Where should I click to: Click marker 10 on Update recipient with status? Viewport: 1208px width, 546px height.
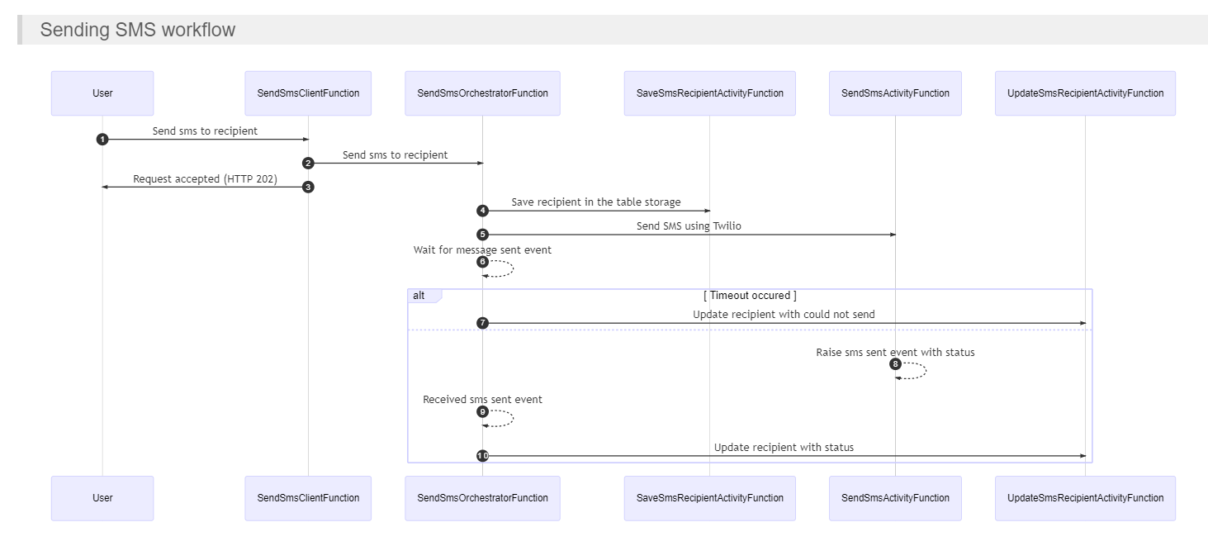click(483, 455)
